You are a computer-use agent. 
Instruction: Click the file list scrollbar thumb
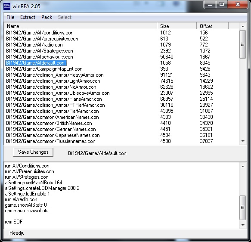click(x=243, y=44)
